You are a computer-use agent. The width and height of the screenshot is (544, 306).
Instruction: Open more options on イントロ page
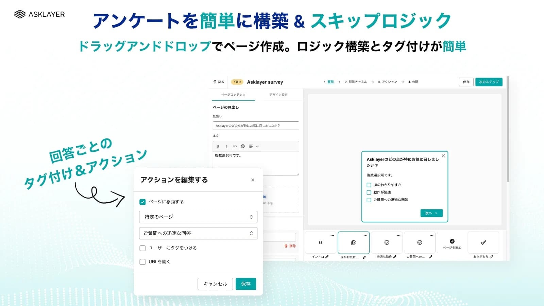[332, 235]
